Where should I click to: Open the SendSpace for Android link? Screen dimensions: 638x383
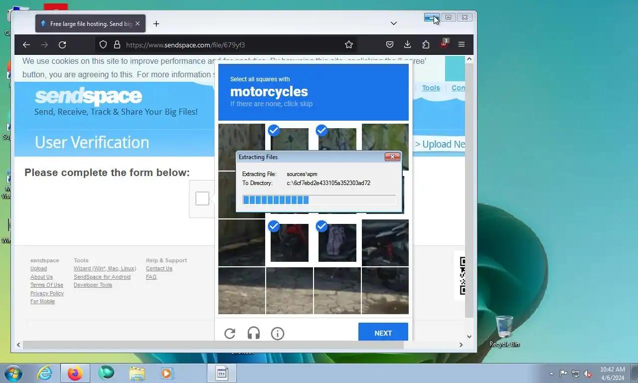(102, 277)
